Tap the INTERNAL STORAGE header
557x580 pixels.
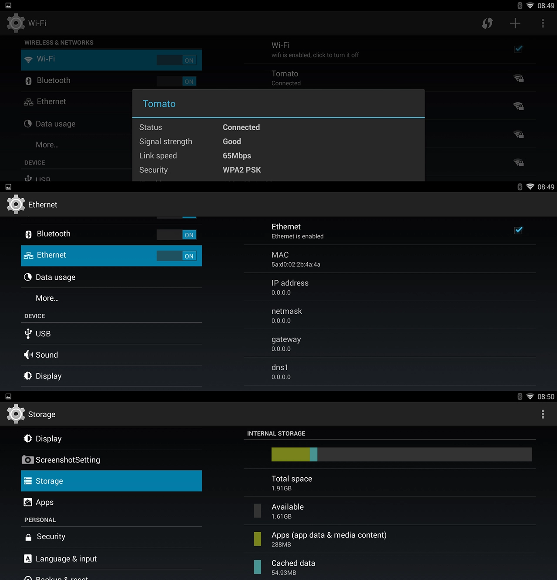[x=276, y=433]
